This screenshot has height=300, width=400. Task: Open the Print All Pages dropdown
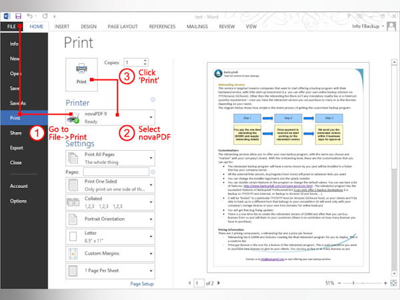point(110,158)
